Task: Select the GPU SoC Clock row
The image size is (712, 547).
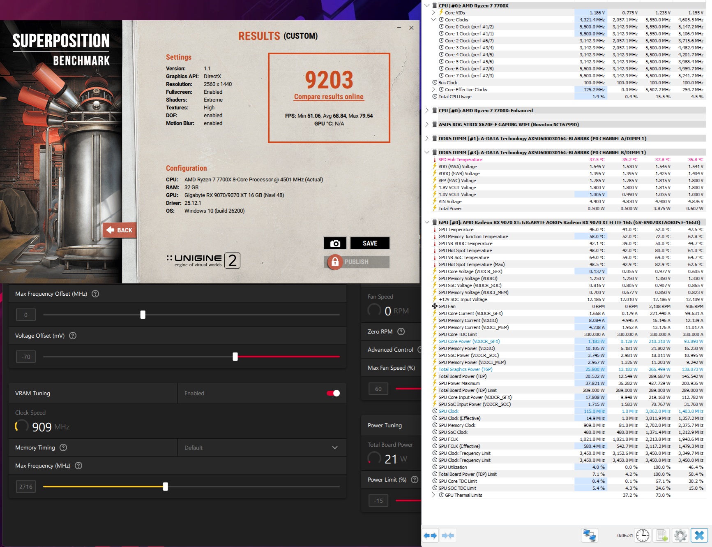Action: click(568, 432)
